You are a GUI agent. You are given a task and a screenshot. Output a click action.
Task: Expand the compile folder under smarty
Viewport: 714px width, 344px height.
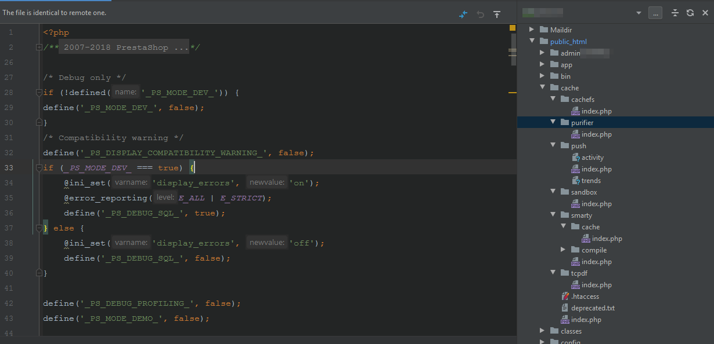pos(562,250)
